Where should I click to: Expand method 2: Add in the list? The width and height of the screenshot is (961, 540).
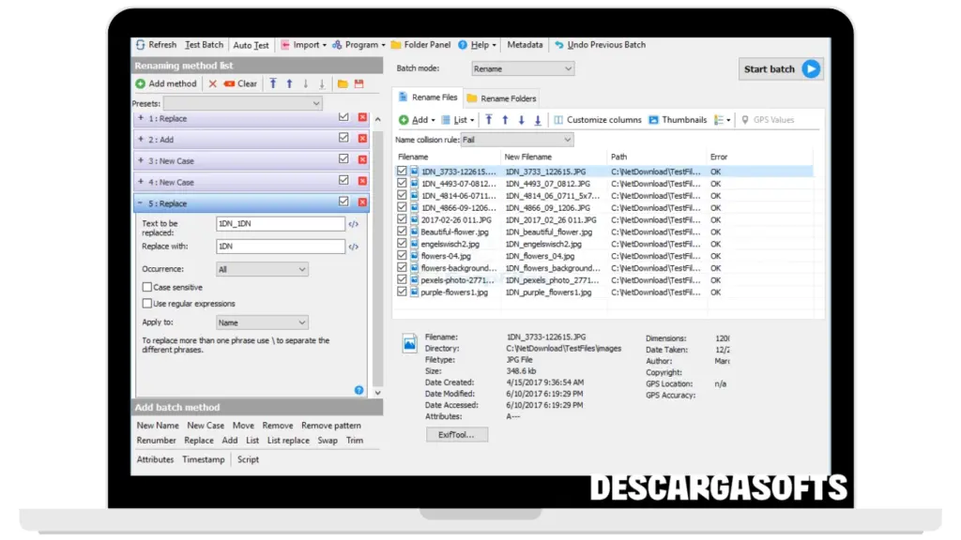click(x=141, y=140)
